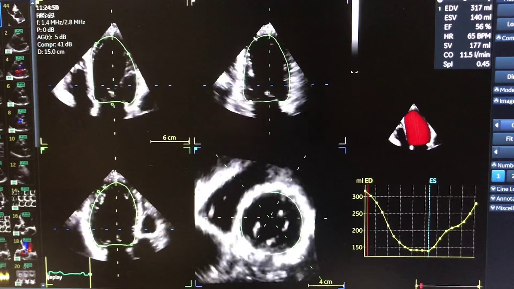Click the EDV 317 ml value

pyautogui.click(x=481, y=8)
